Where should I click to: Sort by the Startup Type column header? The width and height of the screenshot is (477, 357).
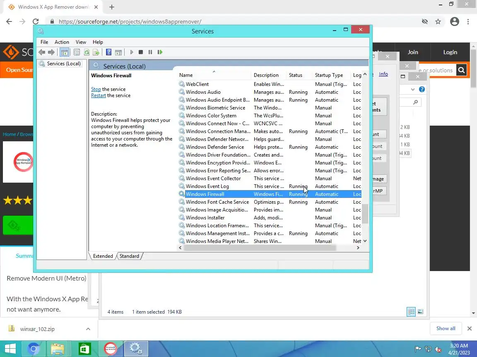pos(332,75)
